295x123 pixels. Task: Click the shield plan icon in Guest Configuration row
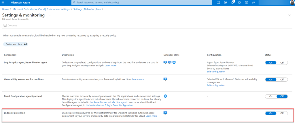coord(165,96)
